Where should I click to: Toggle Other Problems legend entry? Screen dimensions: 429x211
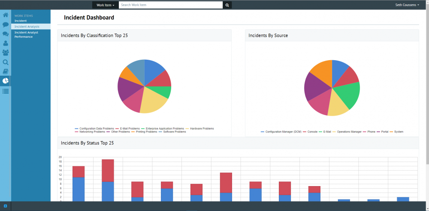click(118, 132)
